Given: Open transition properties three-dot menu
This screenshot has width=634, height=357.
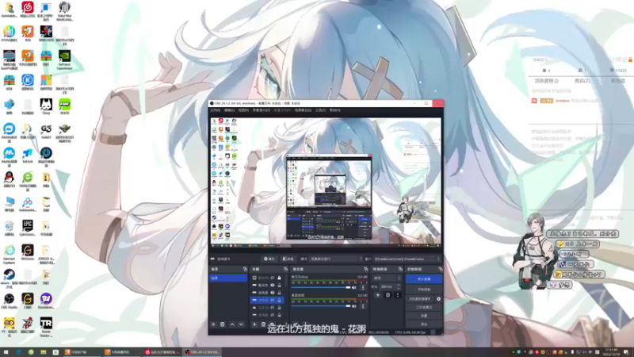Looking at the screenshot, I should tap(398, 295).
